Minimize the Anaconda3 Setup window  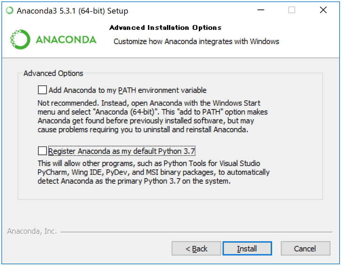261,10
